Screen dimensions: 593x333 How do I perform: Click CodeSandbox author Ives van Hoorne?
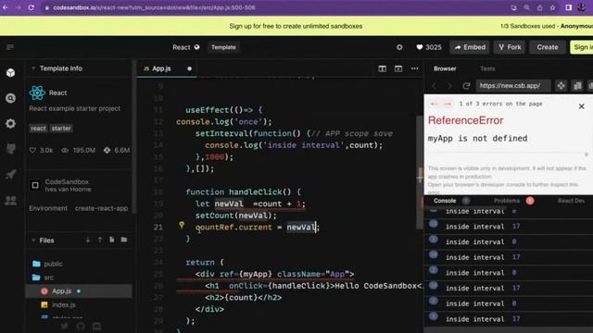(68, 190)
